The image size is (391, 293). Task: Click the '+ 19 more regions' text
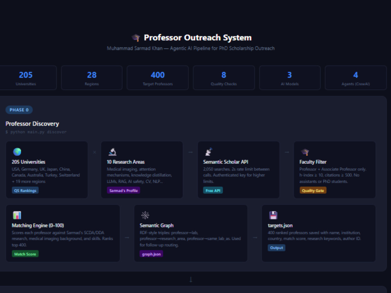29,181
